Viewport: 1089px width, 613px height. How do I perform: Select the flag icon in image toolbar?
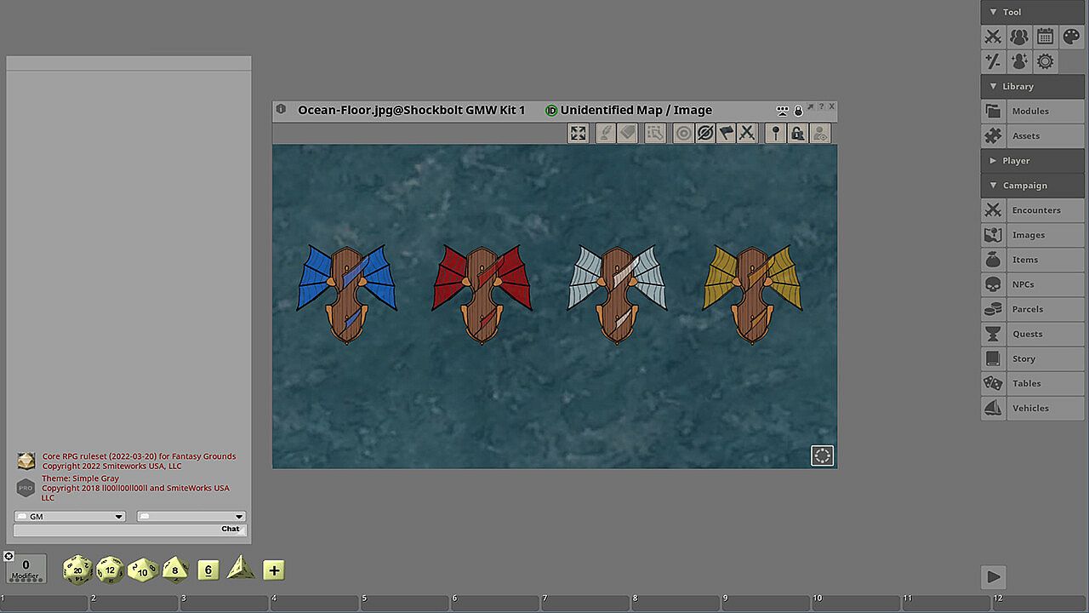coord(726,133)
